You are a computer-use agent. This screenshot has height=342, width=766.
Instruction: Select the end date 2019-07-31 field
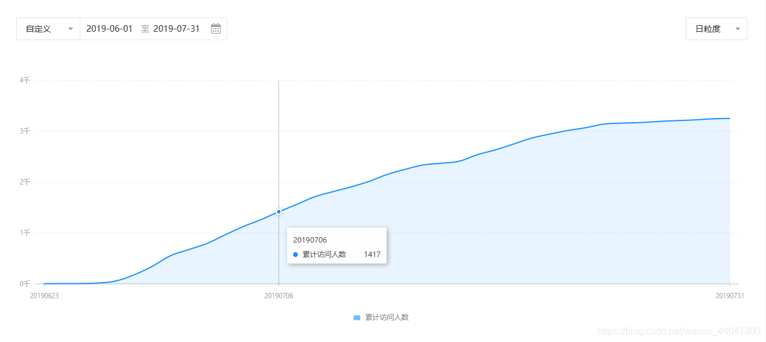click(177, 29)
